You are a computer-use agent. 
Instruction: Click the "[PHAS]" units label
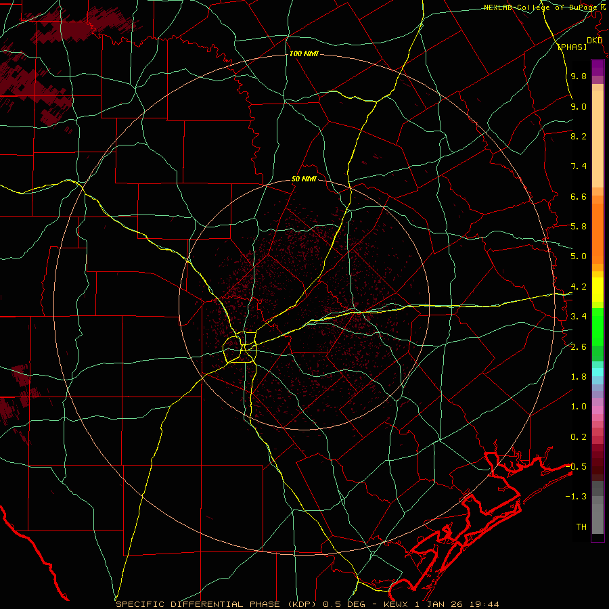[x=572, y=47]
